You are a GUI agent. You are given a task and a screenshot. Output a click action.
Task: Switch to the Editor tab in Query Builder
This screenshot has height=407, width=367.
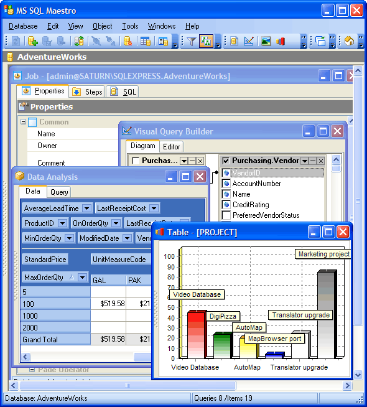(x=172, y=147)
